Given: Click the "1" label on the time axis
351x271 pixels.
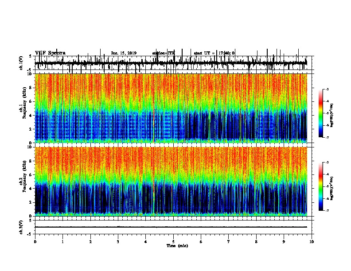Looking at the screenshot, I should (63, 242).
